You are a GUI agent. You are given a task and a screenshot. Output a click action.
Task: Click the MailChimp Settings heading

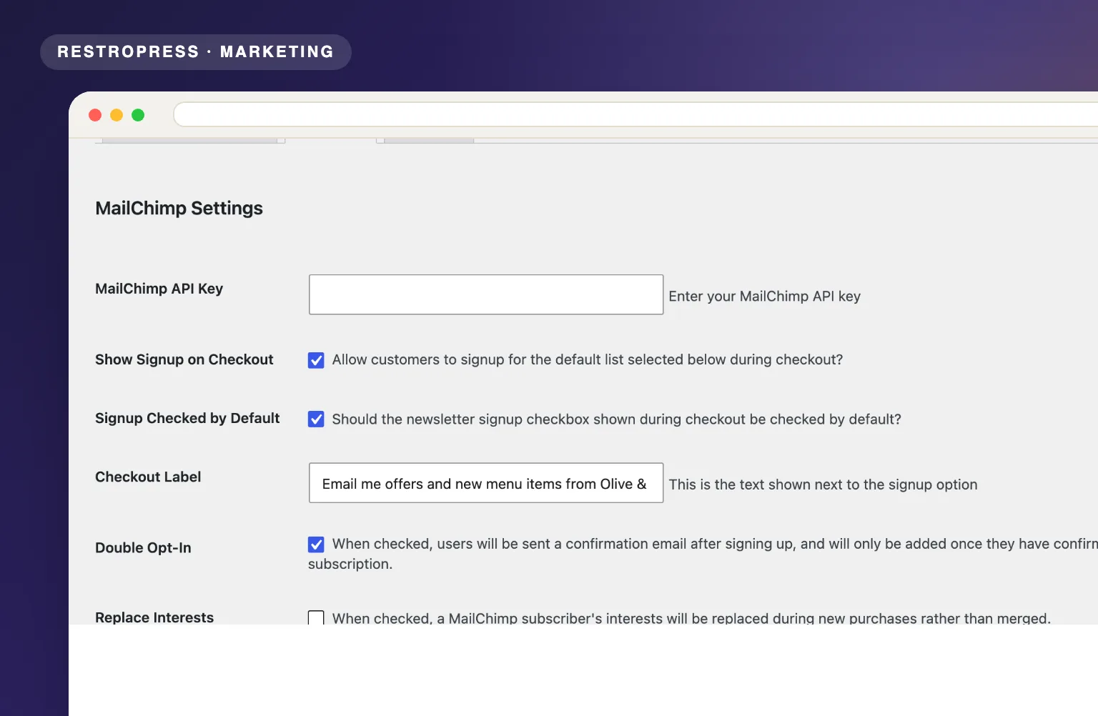179,208
